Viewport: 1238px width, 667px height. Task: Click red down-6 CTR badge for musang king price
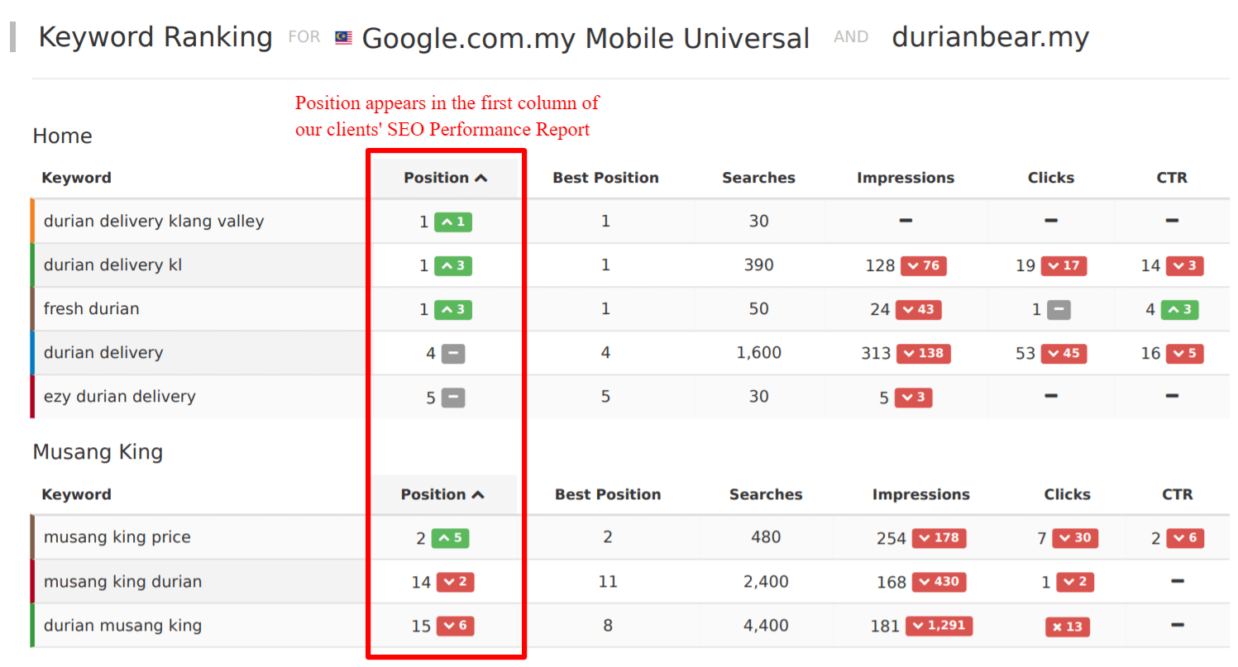(1185, 539)
